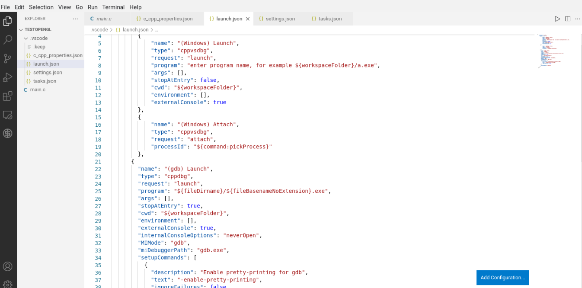This screenshot has height=288, width=582.
Task: Open the Explorer view in activity bar
Action: 7,21
